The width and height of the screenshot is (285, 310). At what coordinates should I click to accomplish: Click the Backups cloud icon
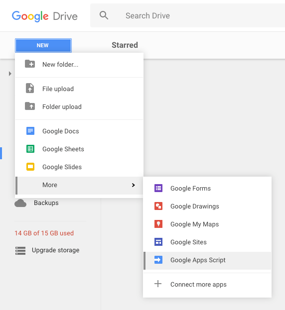point(20,203)
